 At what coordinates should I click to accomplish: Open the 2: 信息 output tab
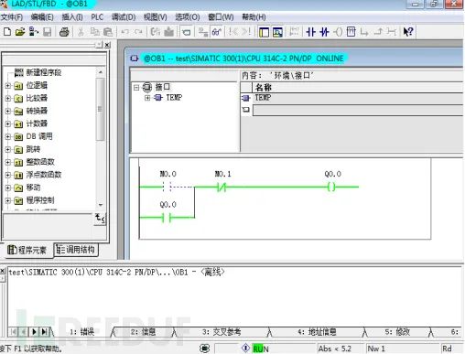pyautogui.click(x=144, y=332)
